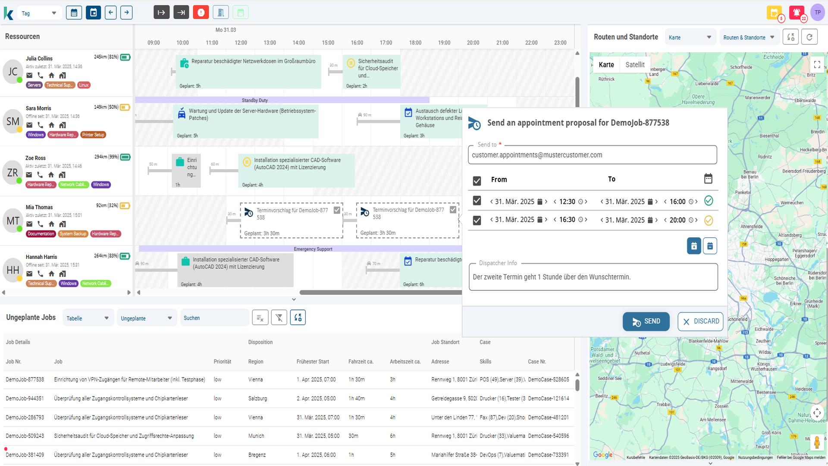Toggle the select-all checkbox beside From
828x466 pixels.
(477, 181)
